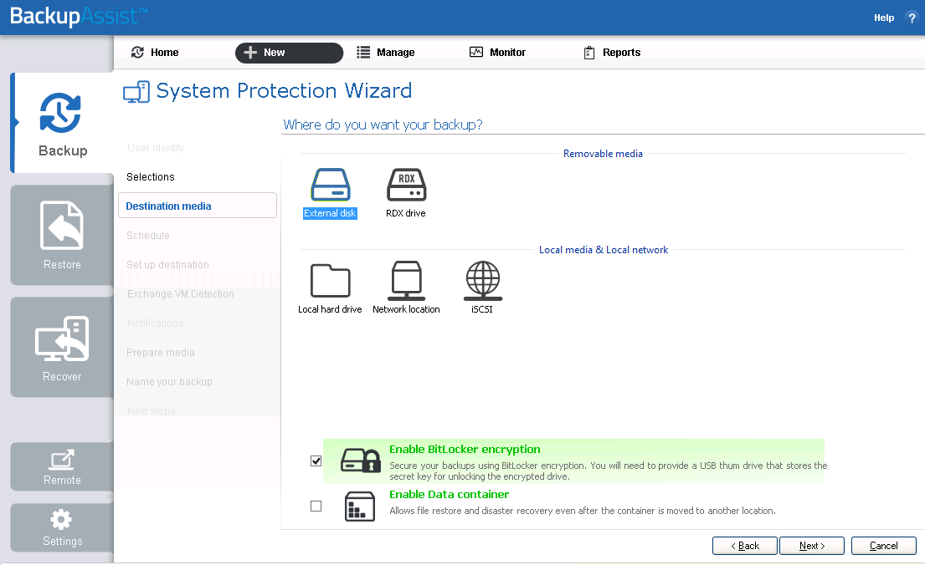Go to the Home tab

click(x=155, y=53)
